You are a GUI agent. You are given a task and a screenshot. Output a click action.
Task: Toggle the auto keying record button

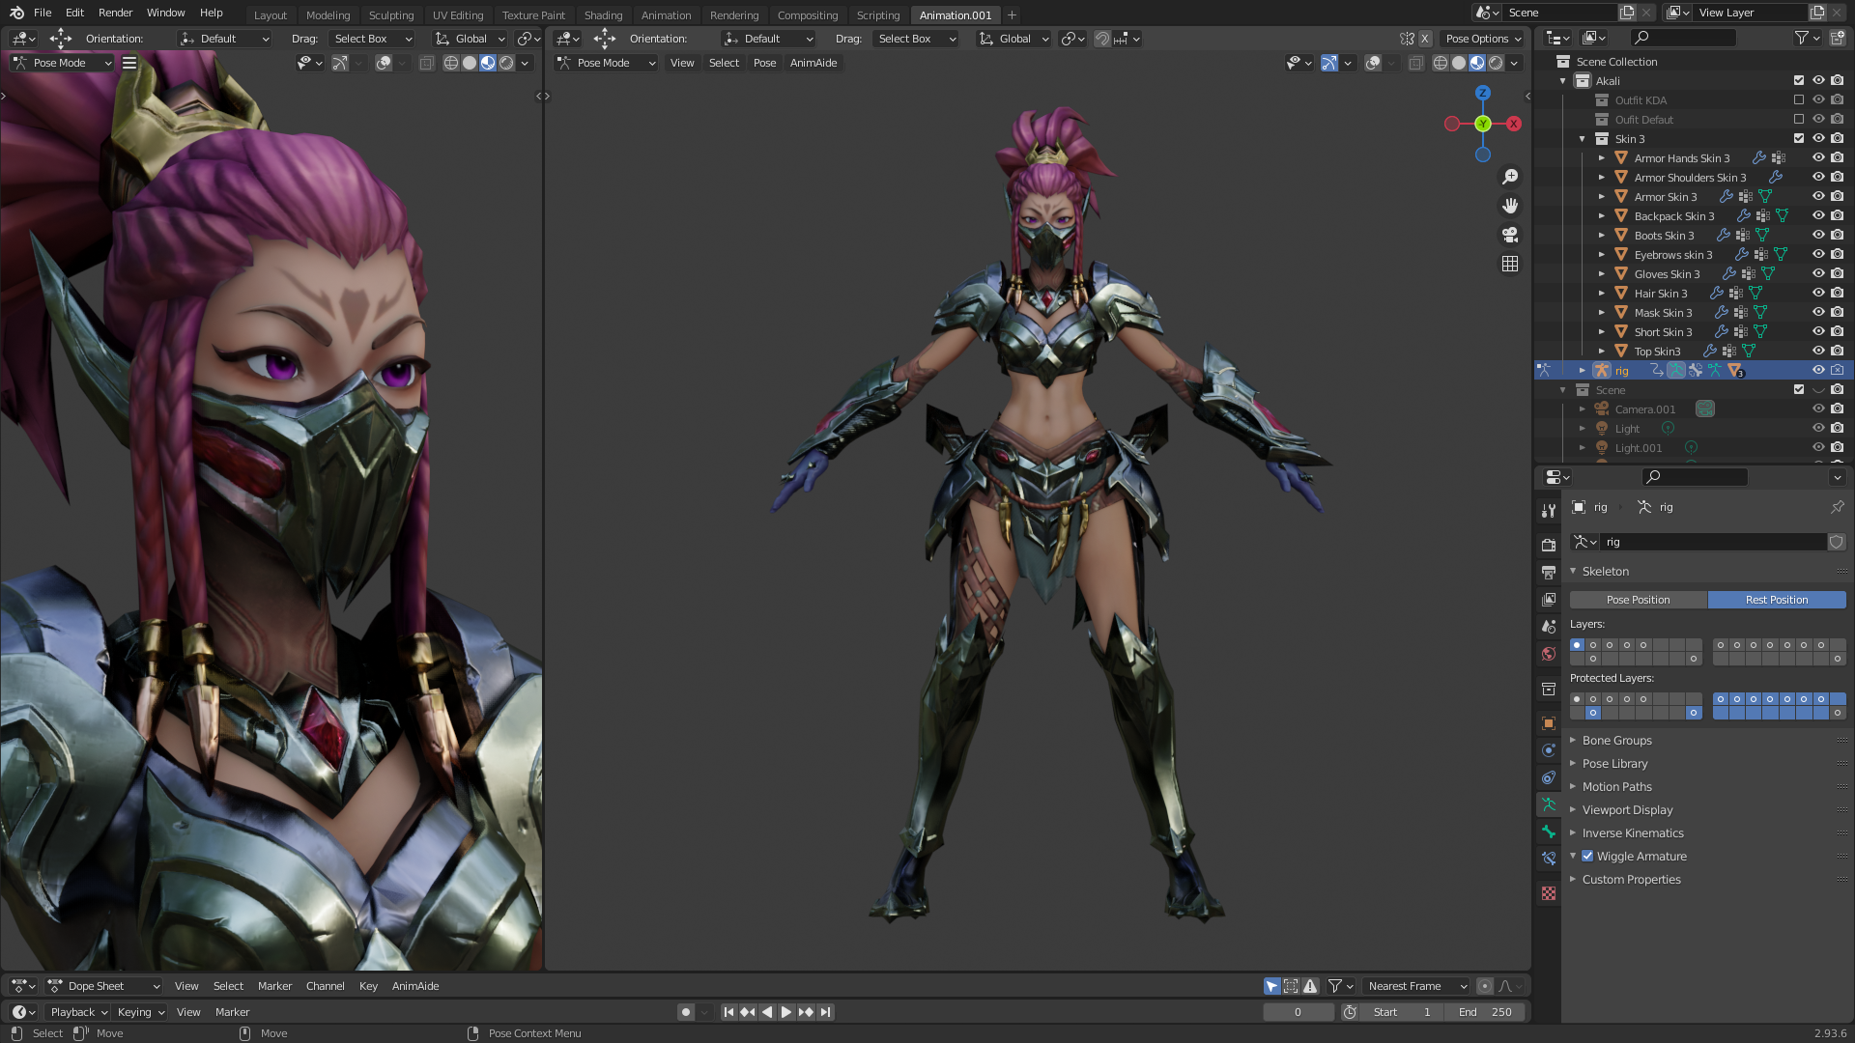(x=686, y=1012)
